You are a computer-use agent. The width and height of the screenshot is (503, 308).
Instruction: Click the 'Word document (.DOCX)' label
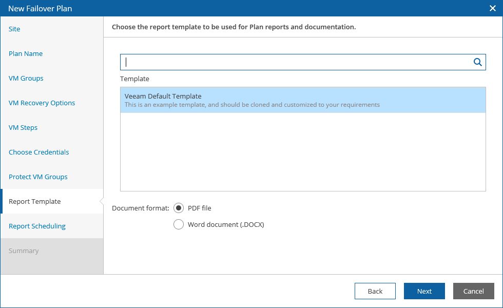(226, 225)
